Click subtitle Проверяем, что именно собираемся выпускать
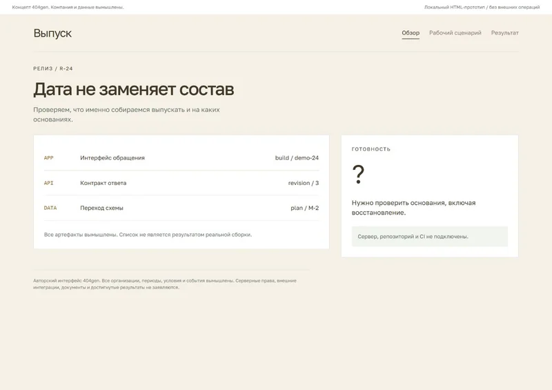The height and width of the screenshot is (390, 552). click(126, 115)
